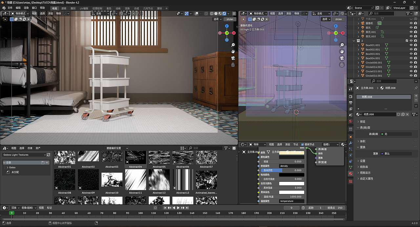Toggle render camera icon for Circle016.001

tap(416, 75)
